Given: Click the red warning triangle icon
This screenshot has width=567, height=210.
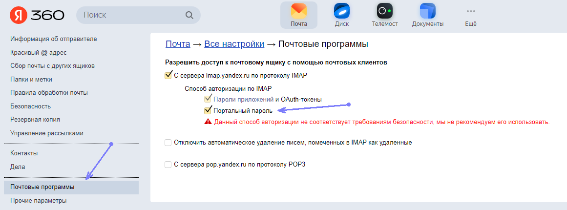Looking at the screenshot, I should 208,122.
